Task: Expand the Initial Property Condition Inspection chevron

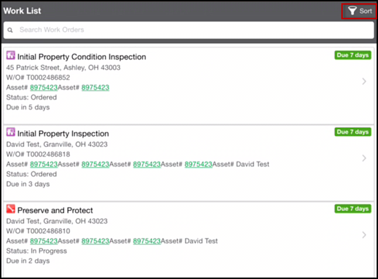Action: 364,81
